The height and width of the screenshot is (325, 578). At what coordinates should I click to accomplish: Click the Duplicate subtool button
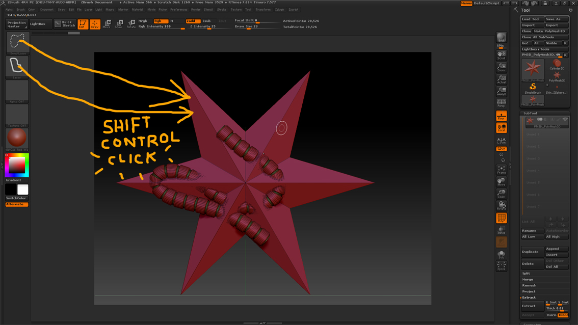point(532,252)
